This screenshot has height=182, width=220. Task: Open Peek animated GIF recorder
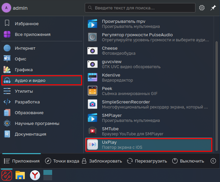[148, 91]
